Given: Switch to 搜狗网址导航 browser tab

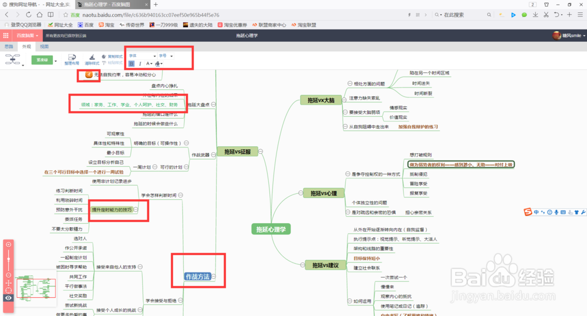Looking at the screenshot, I should (36, 5).
